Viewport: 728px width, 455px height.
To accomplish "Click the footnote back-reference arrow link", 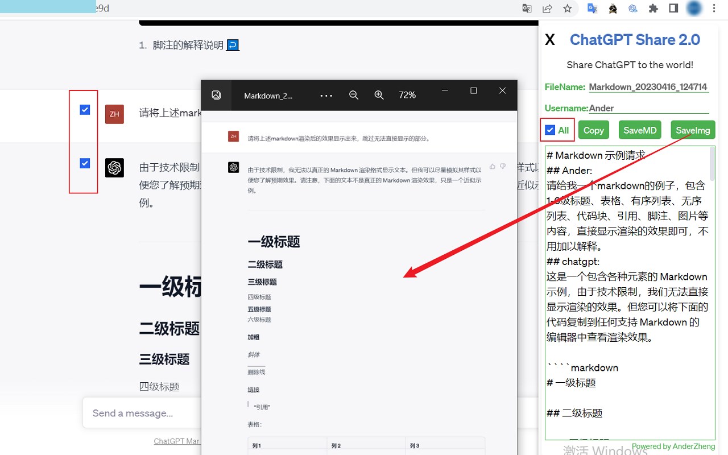I will point(233,45).
